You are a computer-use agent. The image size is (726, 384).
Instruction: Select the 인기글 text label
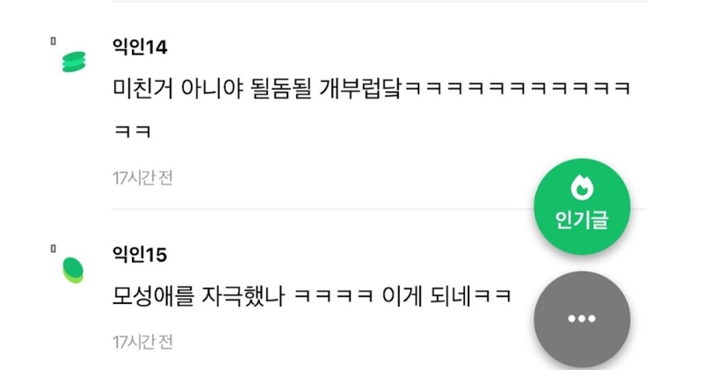(582, 220)
